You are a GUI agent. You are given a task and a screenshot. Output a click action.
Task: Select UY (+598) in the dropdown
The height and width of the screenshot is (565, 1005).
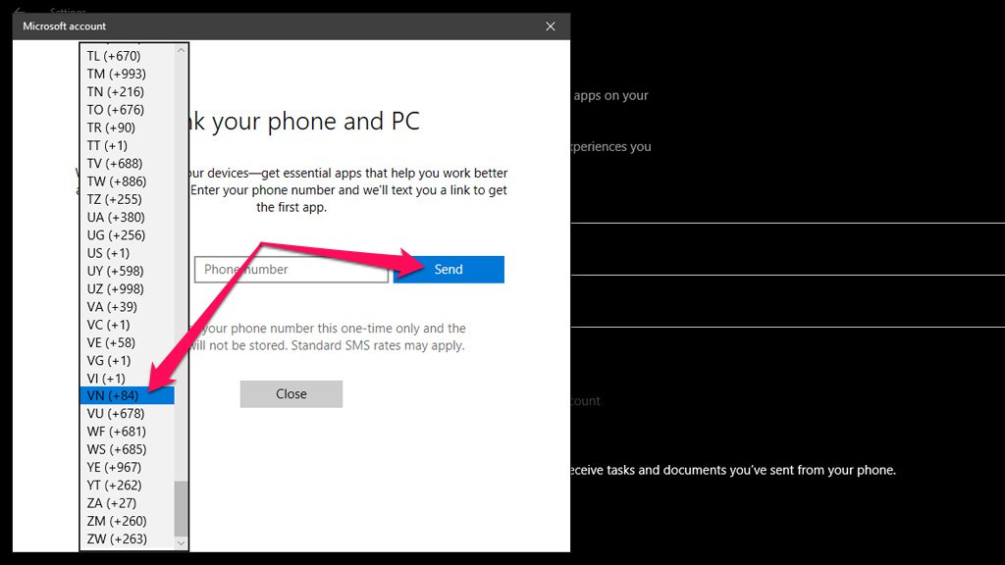(x=127, y=272)
